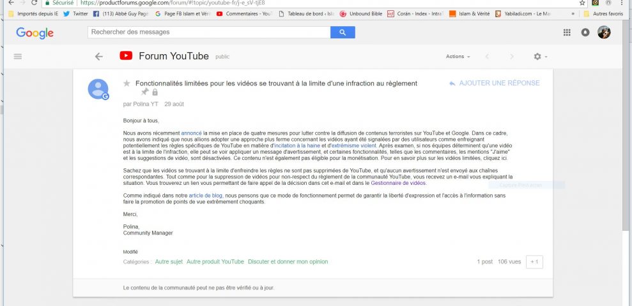Go to the next topic arrow

(x=512, y=57)
